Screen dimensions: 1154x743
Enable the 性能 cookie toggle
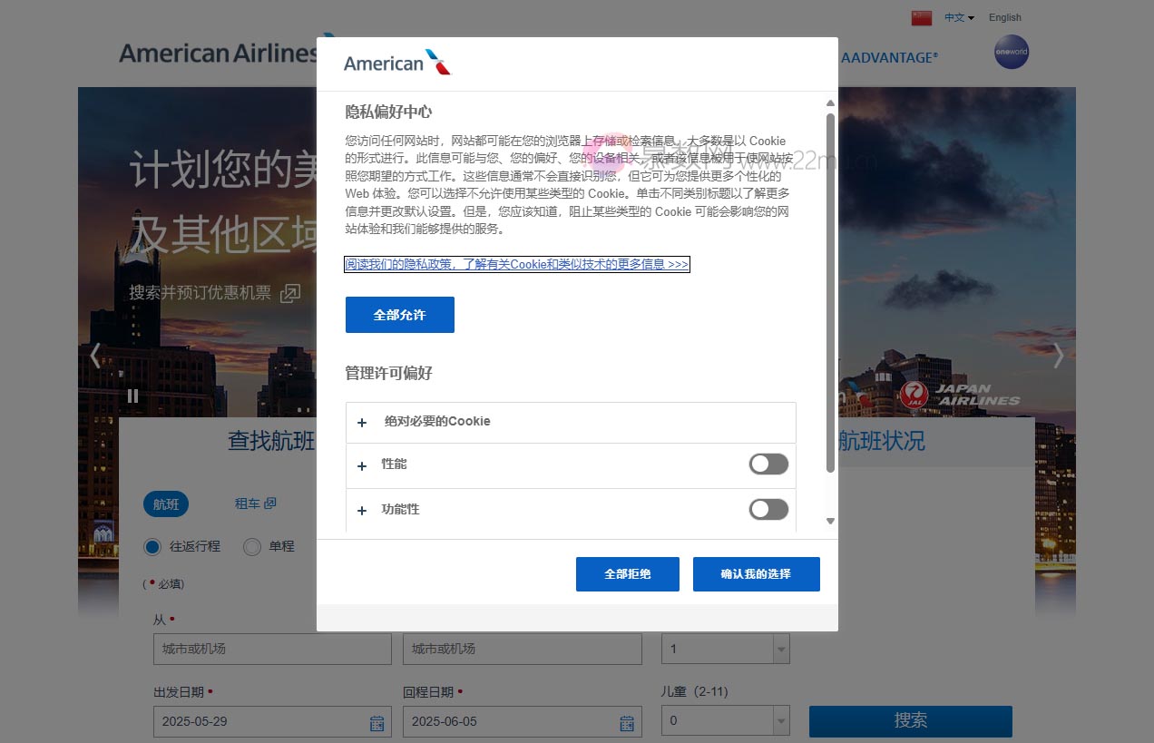tap(768, 464)
